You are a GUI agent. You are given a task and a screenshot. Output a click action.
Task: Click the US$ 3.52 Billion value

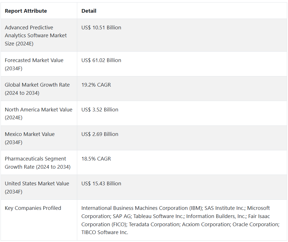100,110
